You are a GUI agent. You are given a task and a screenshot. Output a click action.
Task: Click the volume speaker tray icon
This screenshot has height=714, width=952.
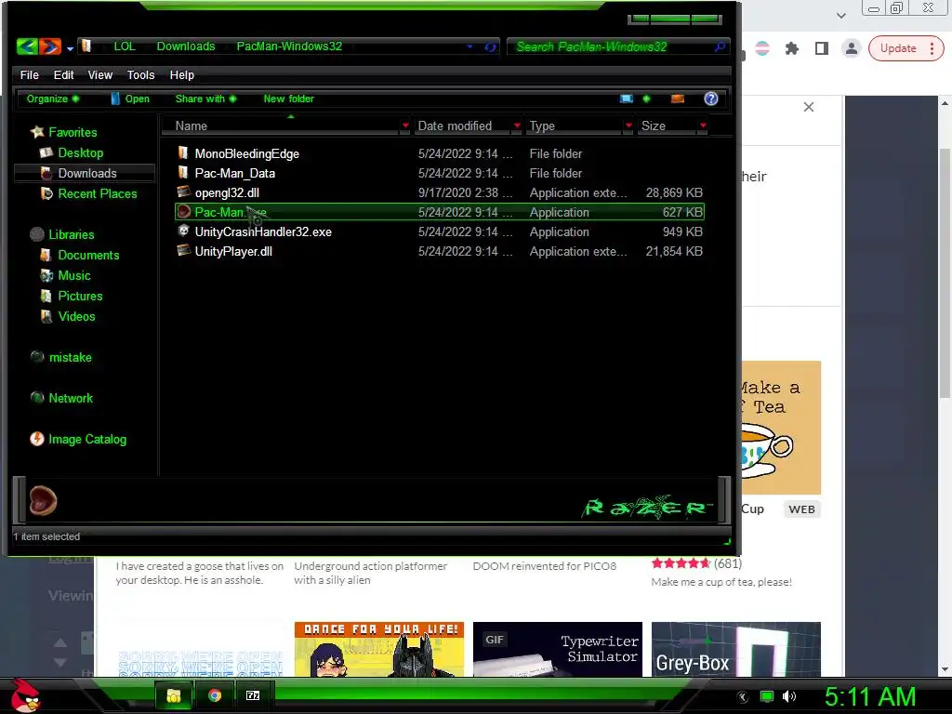pyautogui.click(x=789, y=696)
